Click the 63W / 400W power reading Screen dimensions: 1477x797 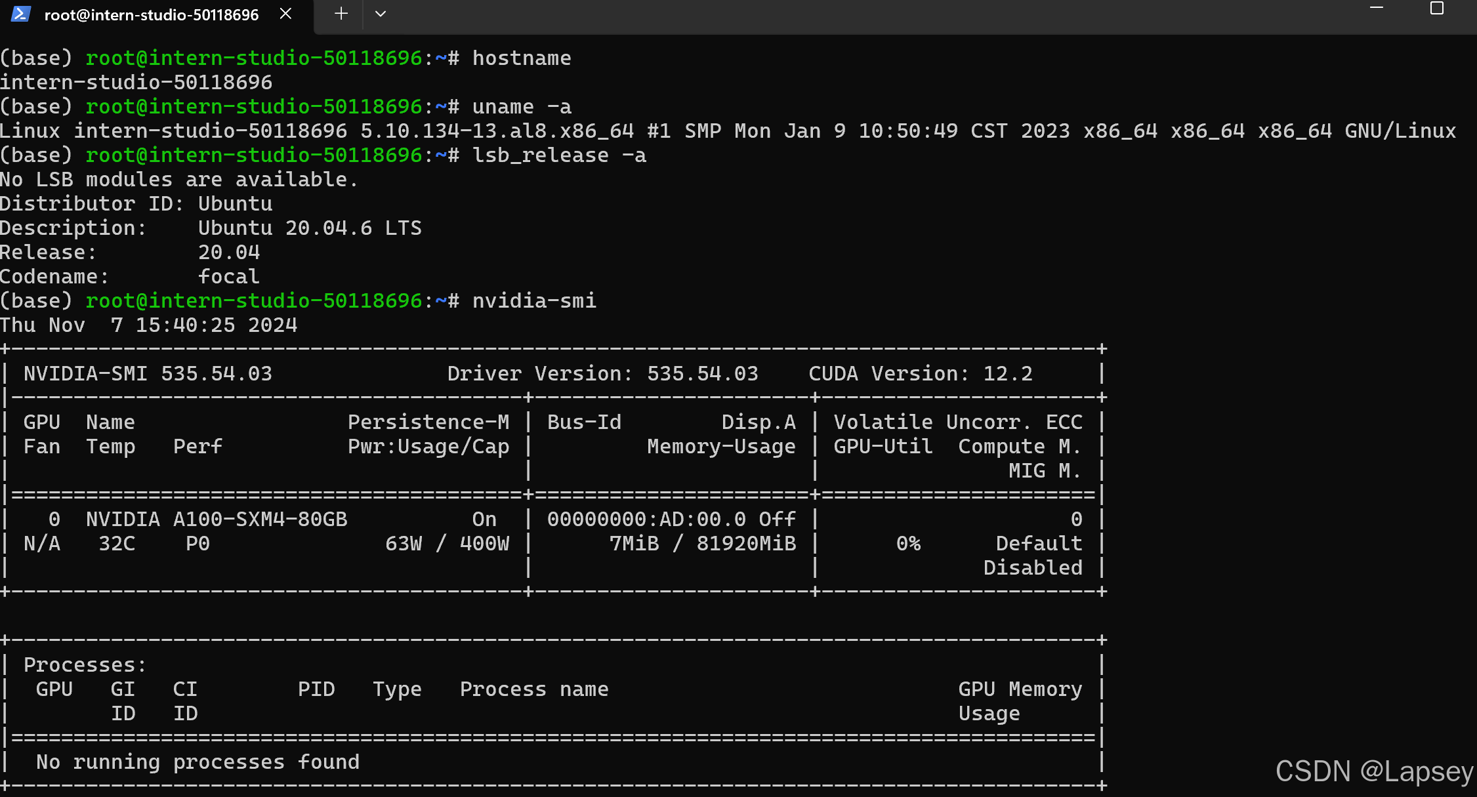(x=447, y=544)
